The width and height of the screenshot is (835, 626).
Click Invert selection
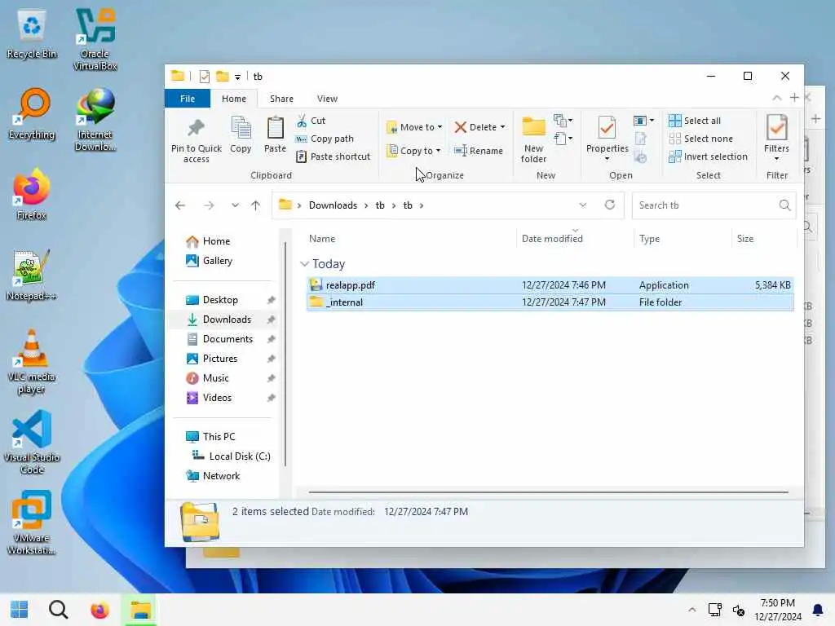[x=709, y=156]
